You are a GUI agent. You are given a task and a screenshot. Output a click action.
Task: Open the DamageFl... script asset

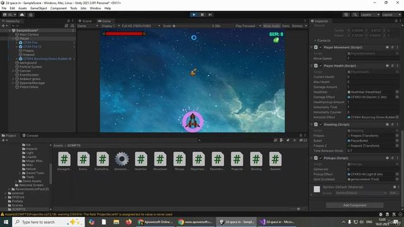tap(64, 161)
